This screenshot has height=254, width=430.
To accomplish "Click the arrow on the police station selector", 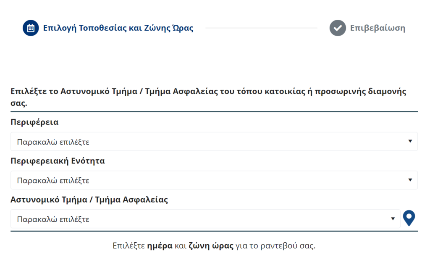I will point(393,218).
